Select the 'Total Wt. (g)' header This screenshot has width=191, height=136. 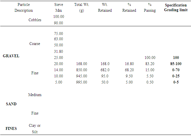point(81,8)
